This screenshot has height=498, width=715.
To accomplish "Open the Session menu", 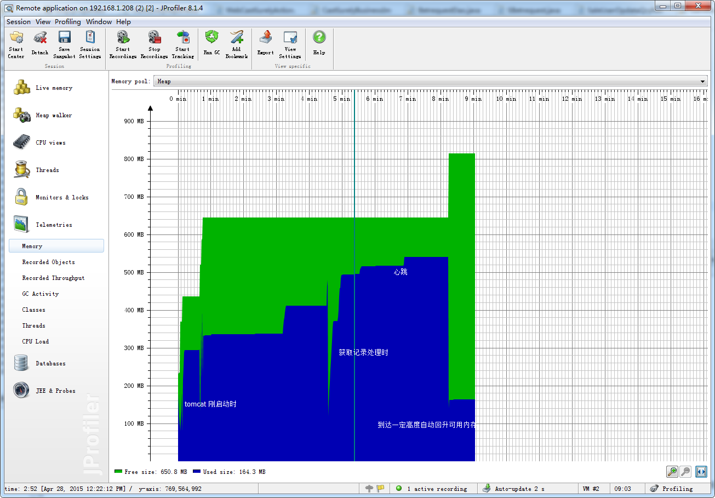I will 19,22.
